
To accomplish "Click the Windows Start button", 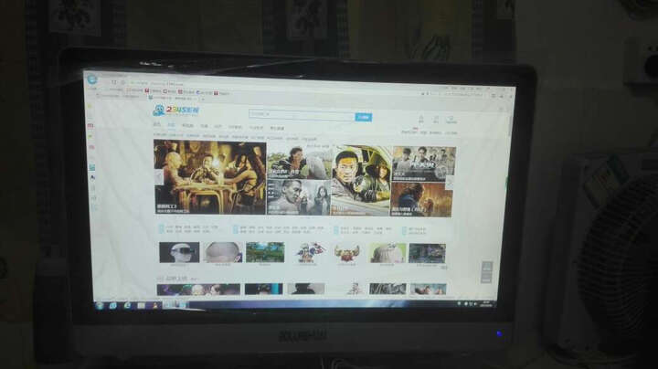I will pos(100,306).
